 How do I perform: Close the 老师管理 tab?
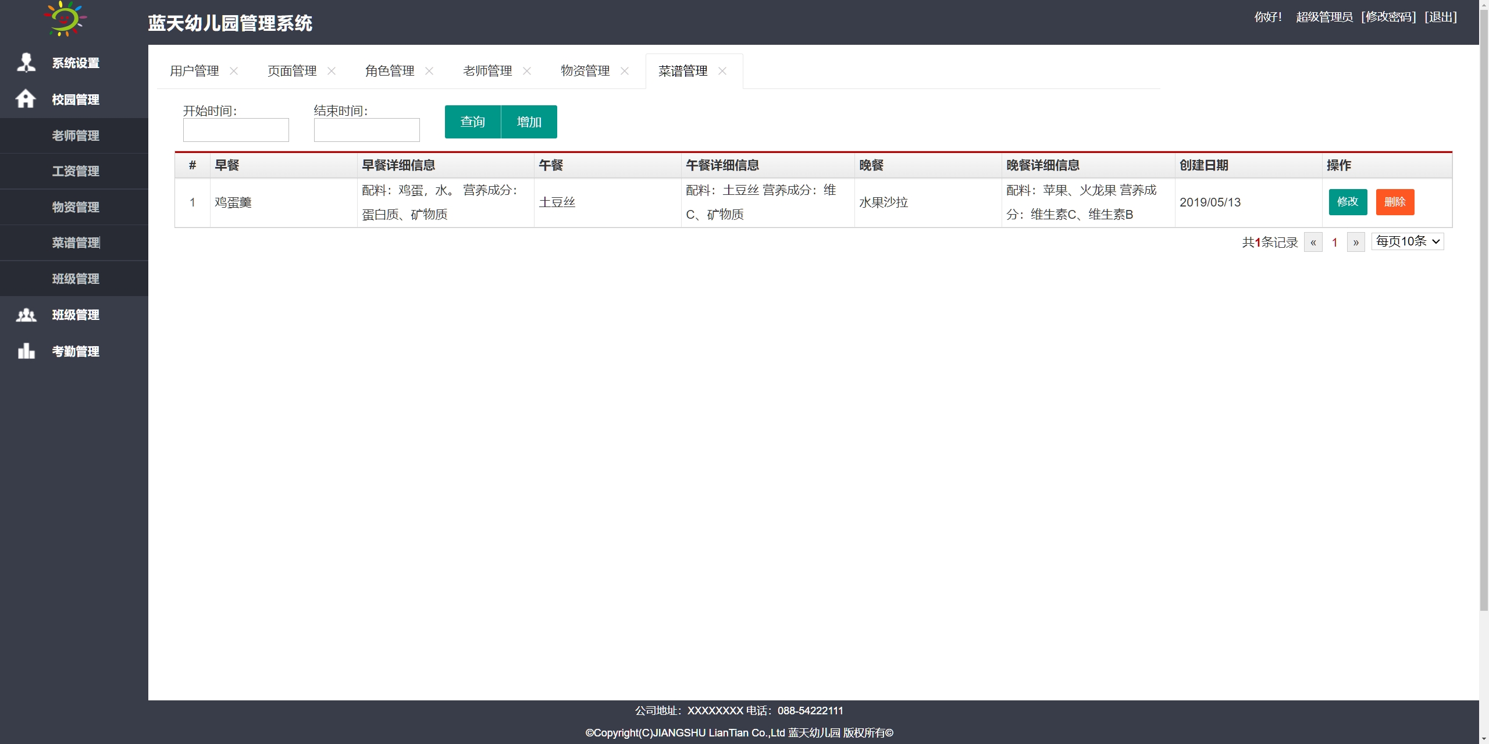(527, 71)
